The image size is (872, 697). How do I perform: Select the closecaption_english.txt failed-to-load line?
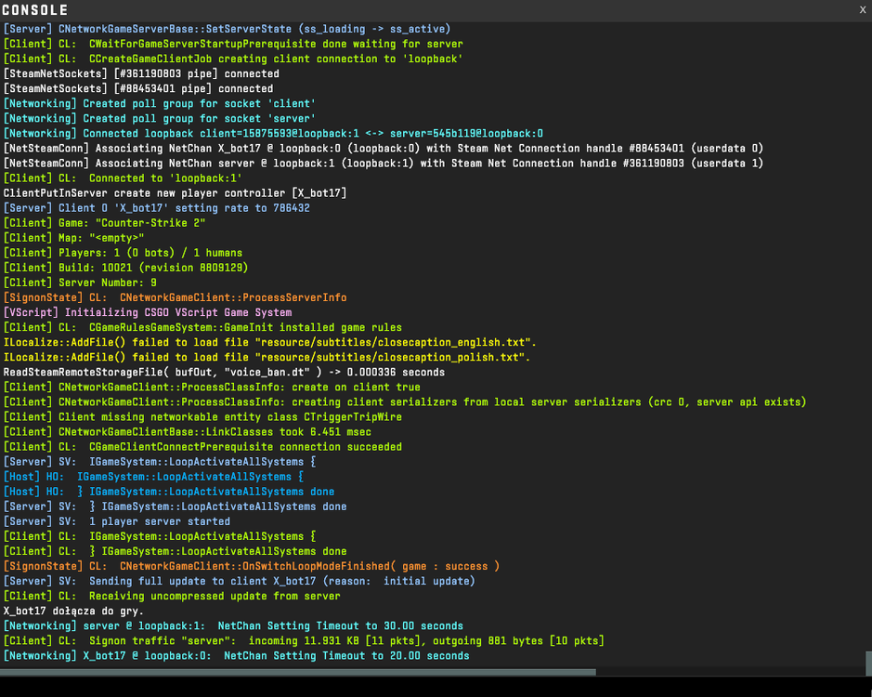(270, 342)
